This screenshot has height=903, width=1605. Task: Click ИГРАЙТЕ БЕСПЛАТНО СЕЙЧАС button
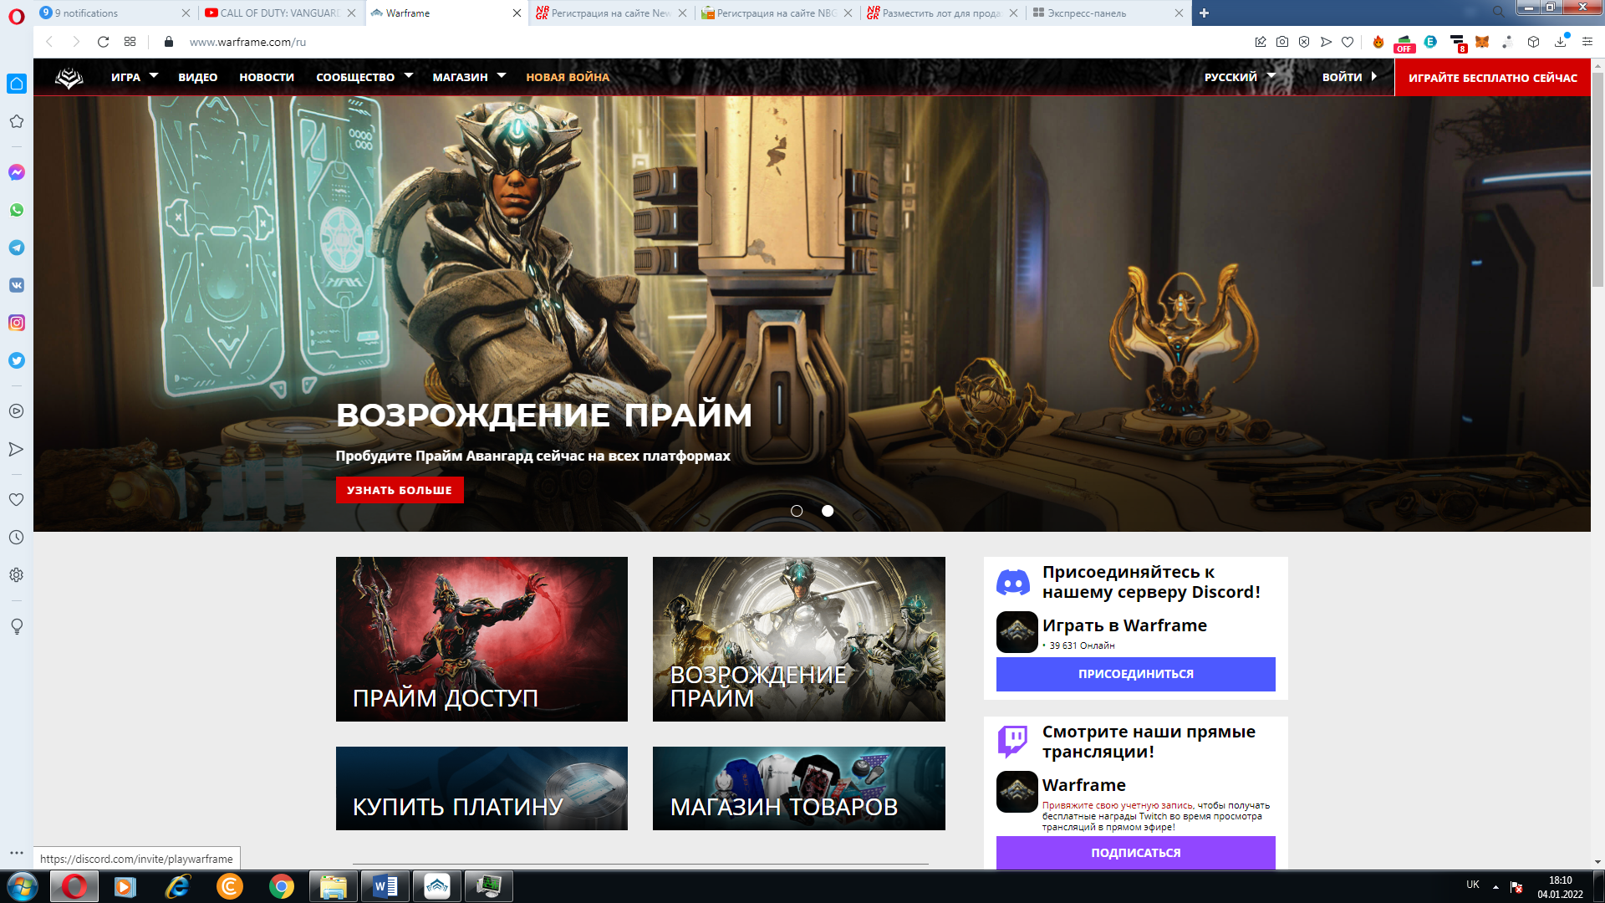[x=1492, y=78]
